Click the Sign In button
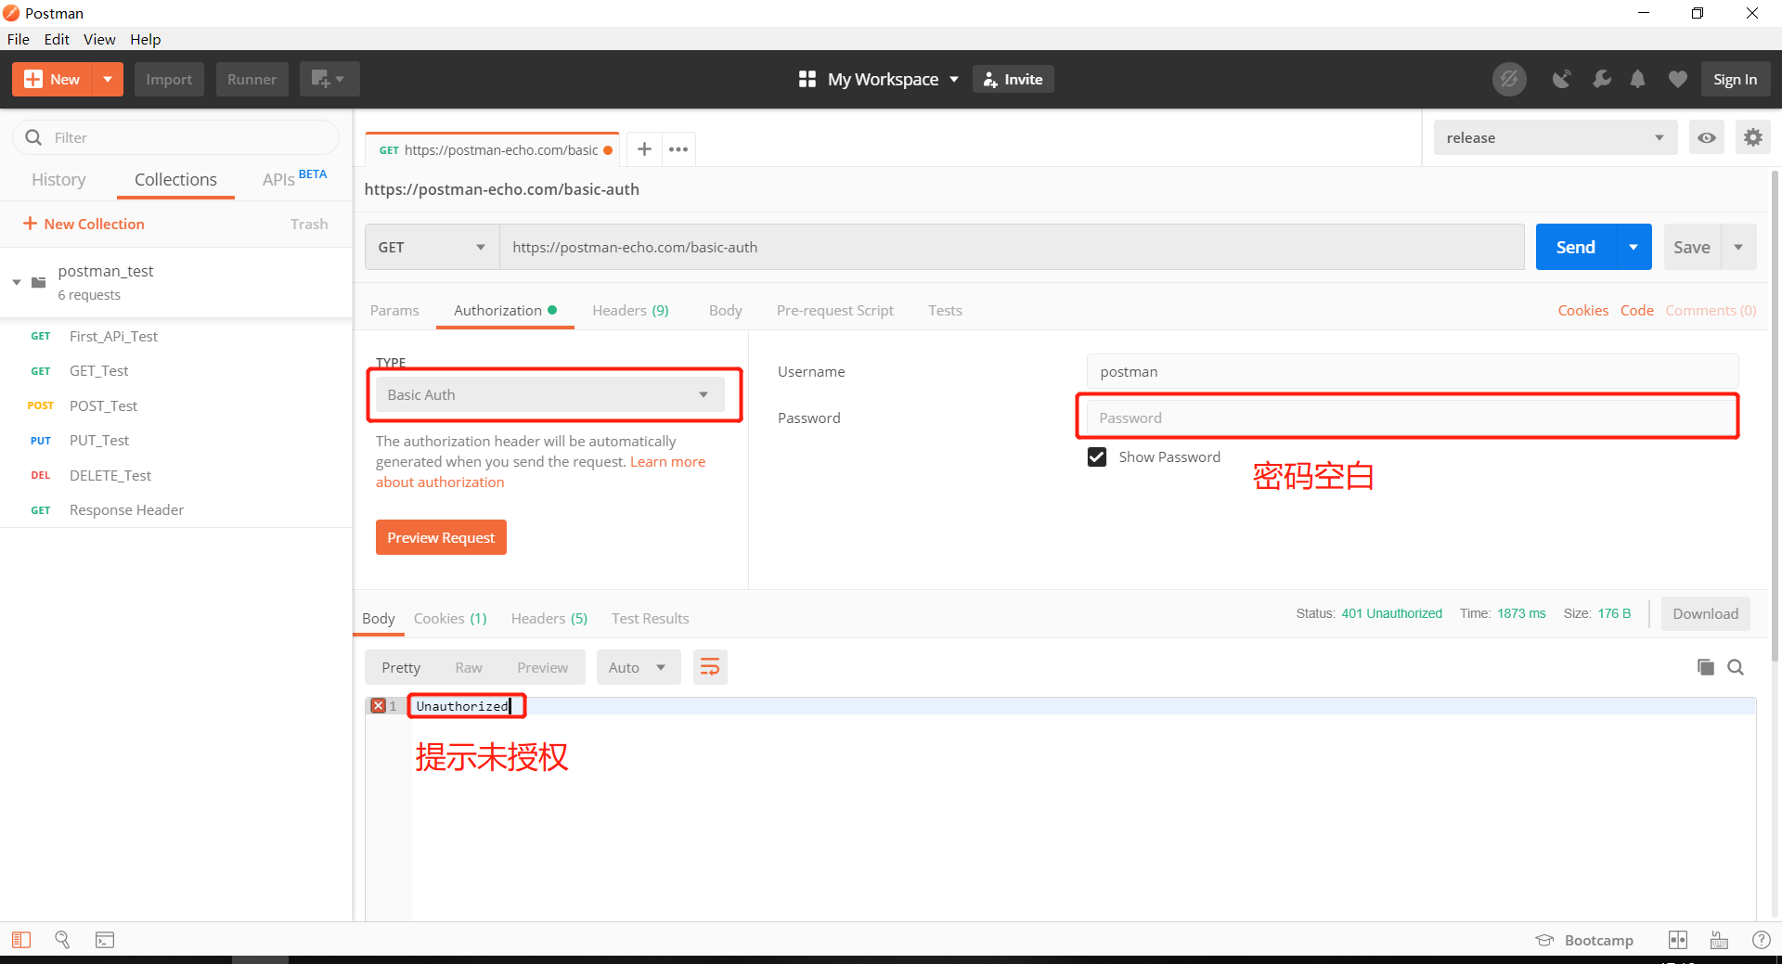This screenshot has height=964, width=1782. [x=1736, y=80]
